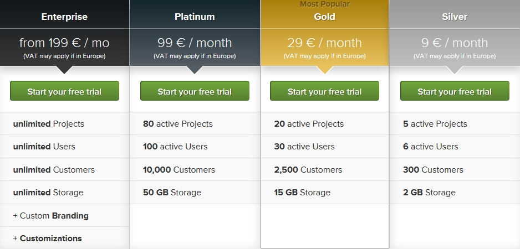Click the '2,500 Customers' row

(325, 169)
